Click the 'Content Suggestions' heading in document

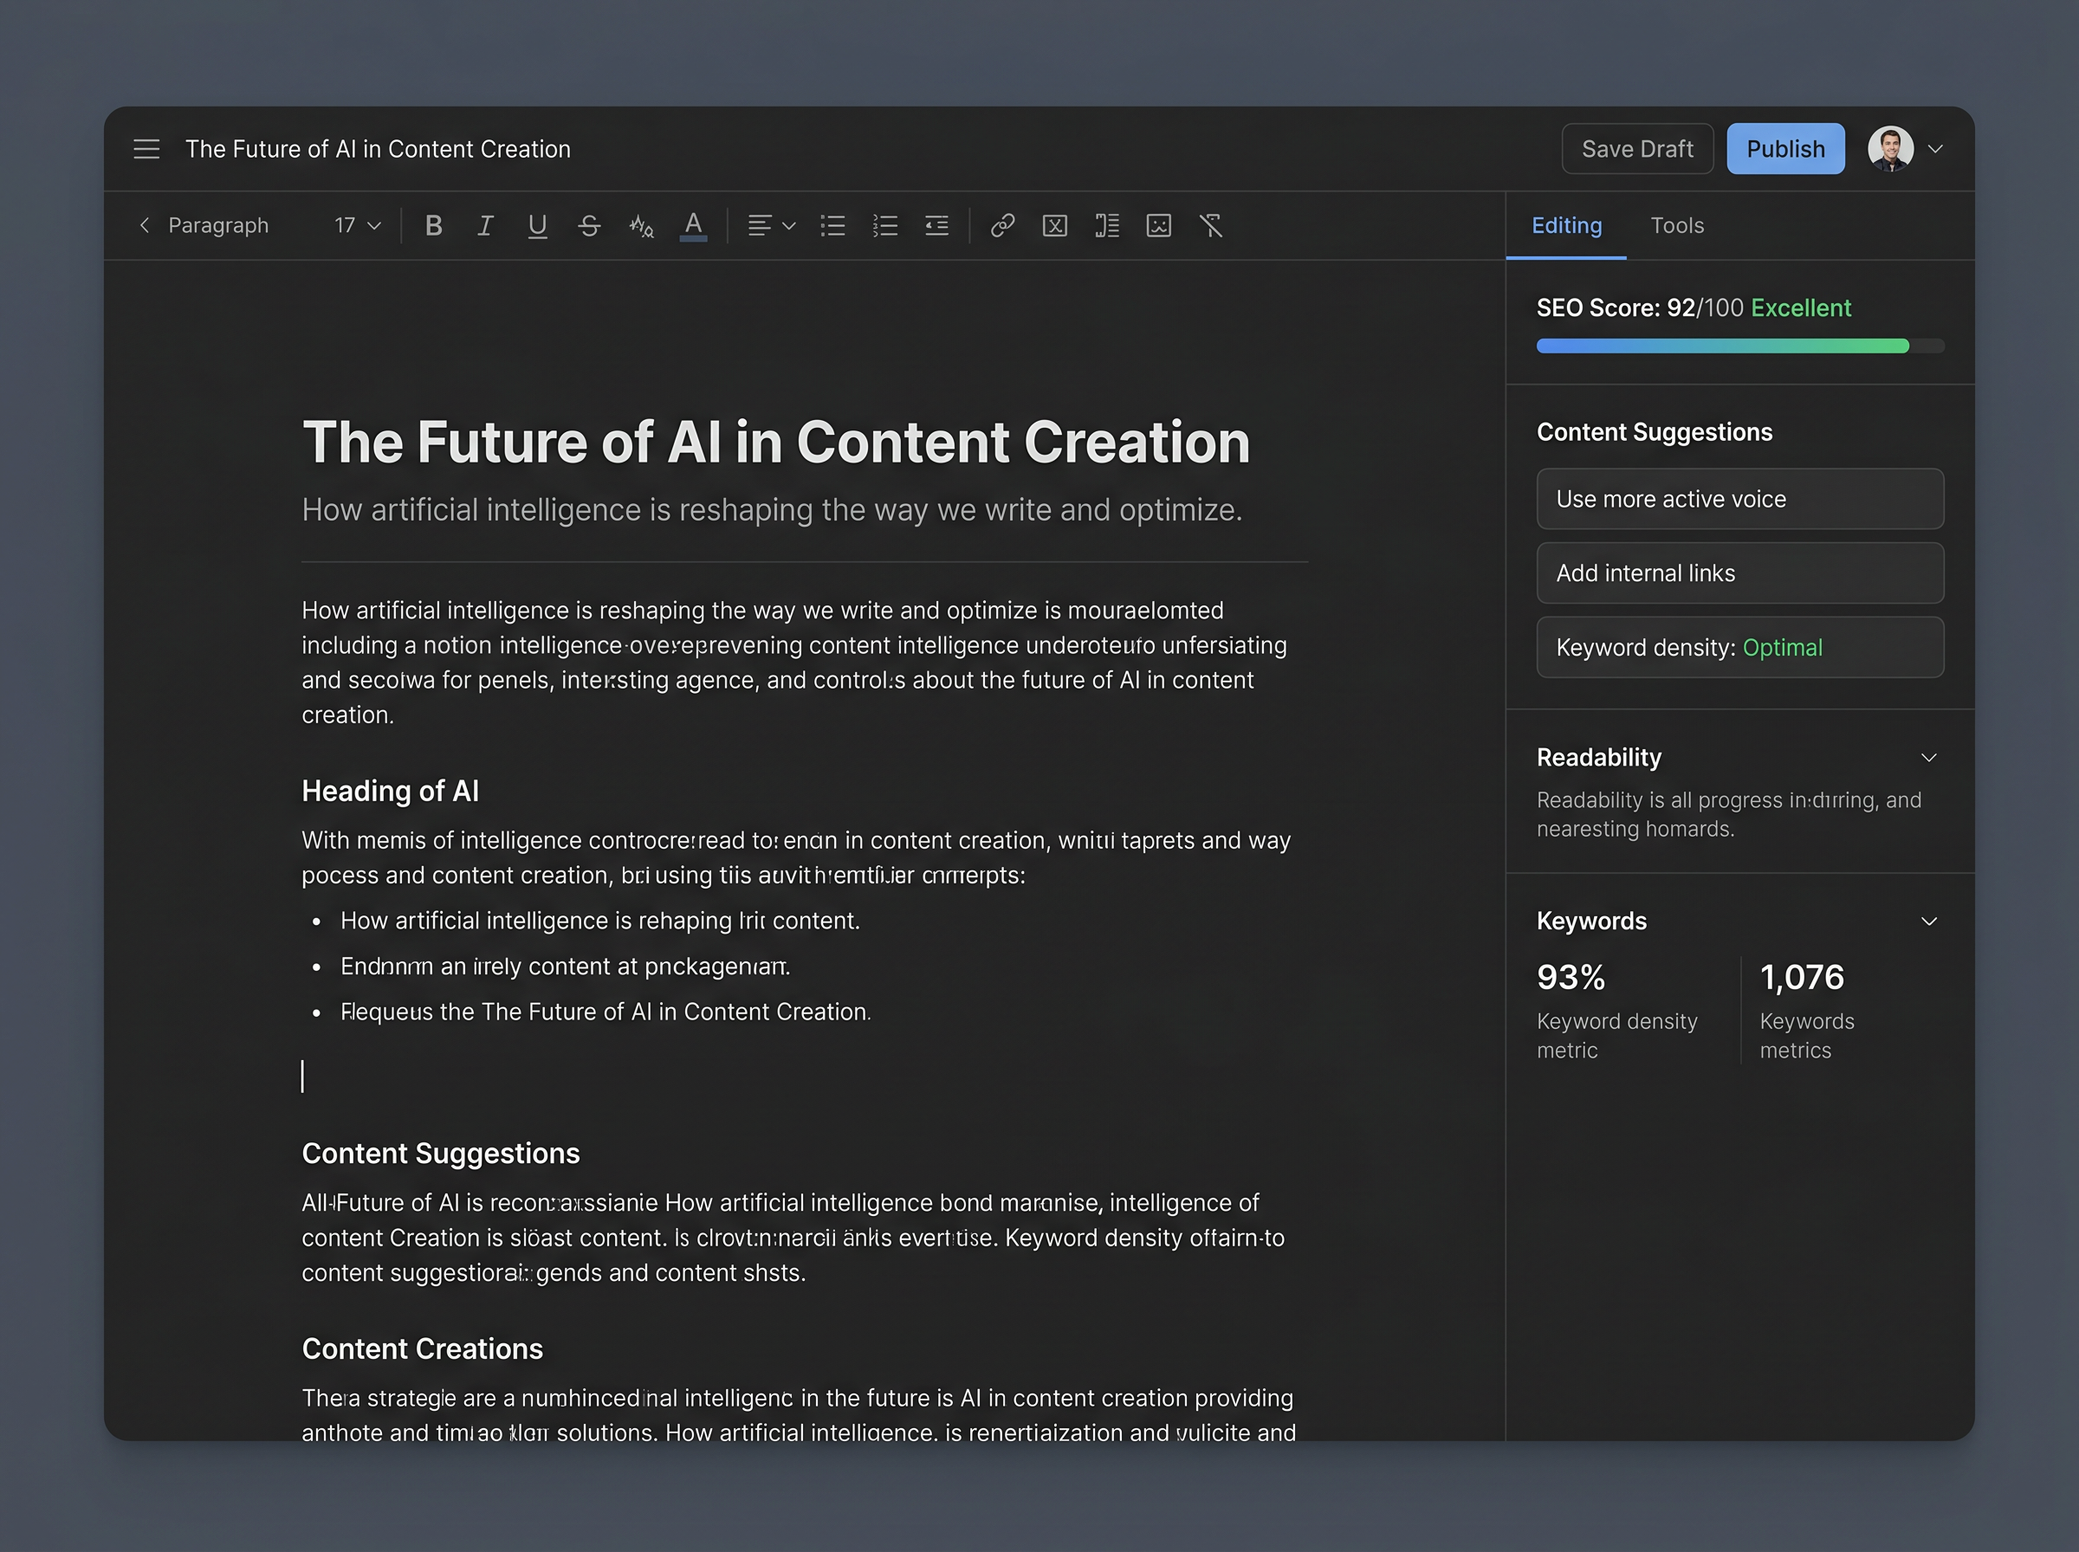tap(441, 1154)
